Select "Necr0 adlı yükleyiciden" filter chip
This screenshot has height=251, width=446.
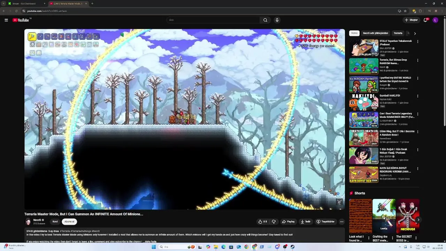point(375,33)
